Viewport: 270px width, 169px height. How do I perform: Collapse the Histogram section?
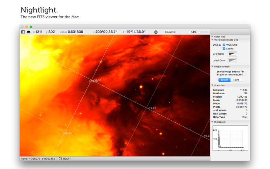(212, 122)
